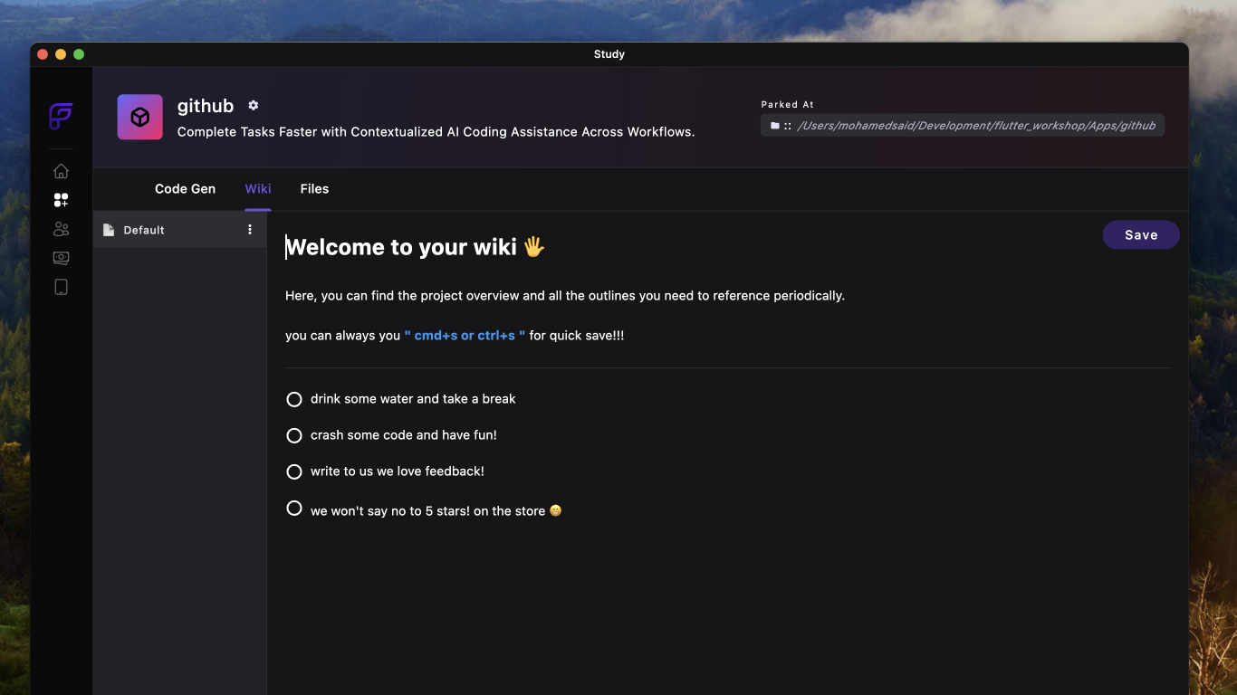The width and height of the screenshot is (1237, 695).
Task: Click the Default page document icon
Action: pos(109,230)
